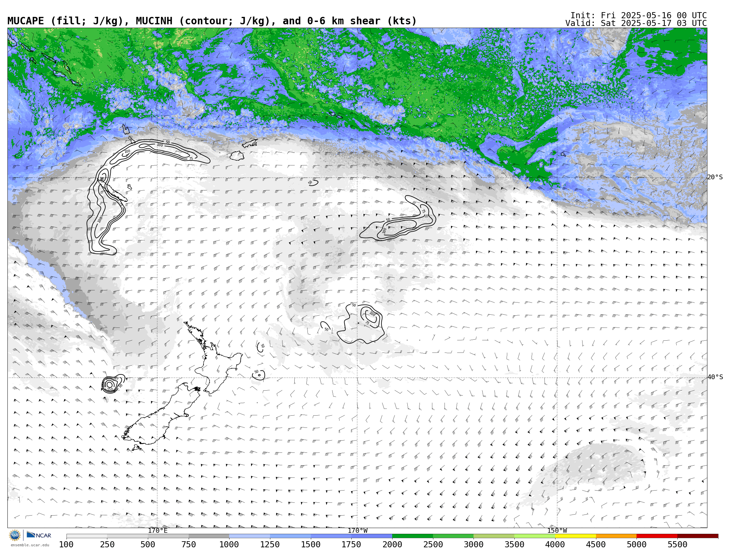The height and width of the screenshot is (549, 729).
Task: Open the ensemble.ucar.edu link text
Action: click(x=30, y=545)
